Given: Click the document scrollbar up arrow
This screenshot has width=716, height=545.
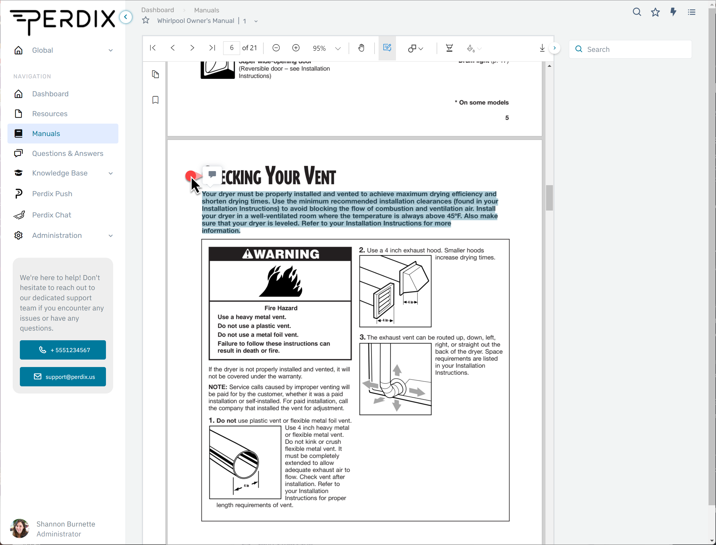Looking at the screenshot, I should pyautogui.click(x=549, y=66).
